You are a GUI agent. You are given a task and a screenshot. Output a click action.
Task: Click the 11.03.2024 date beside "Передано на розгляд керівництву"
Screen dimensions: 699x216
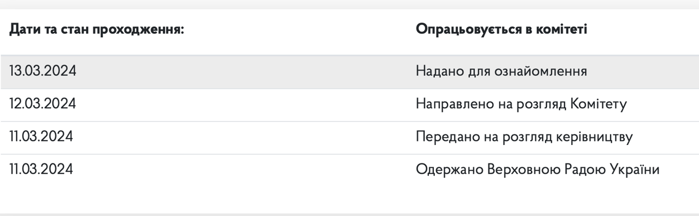click(x=41, y=137)
